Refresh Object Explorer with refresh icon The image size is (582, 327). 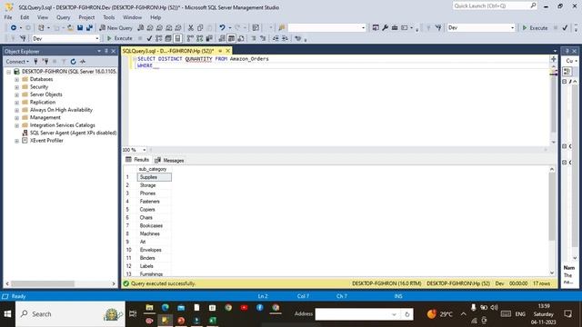pos(73,62)
